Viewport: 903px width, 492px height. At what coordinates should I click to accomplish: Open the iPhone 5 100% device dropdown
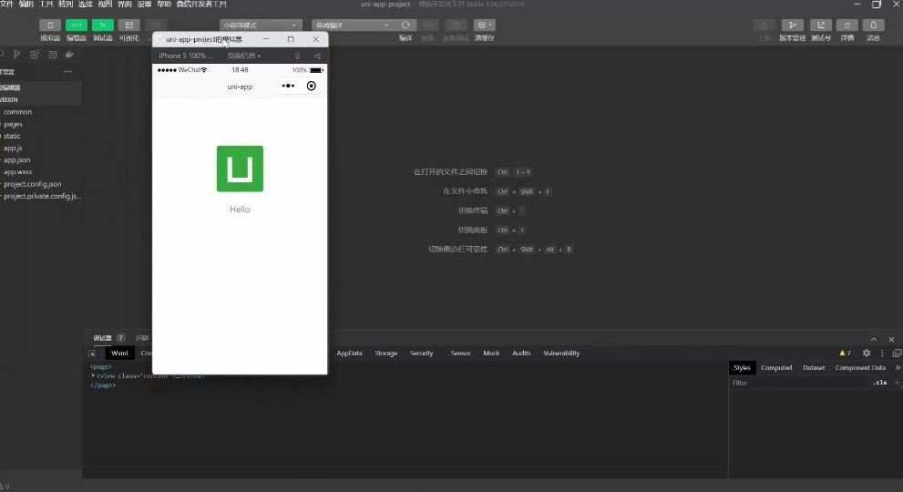click(x=186, y=56)
